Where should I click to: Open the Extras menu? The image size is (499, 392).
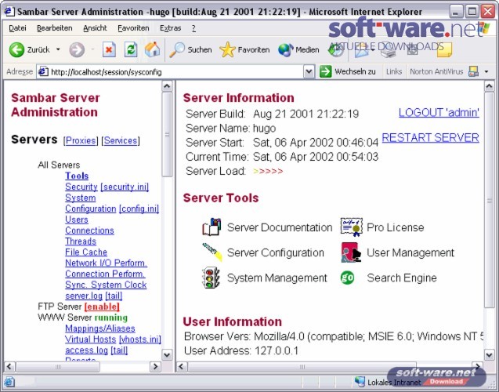pyautogui.click(x=170, y=28)
